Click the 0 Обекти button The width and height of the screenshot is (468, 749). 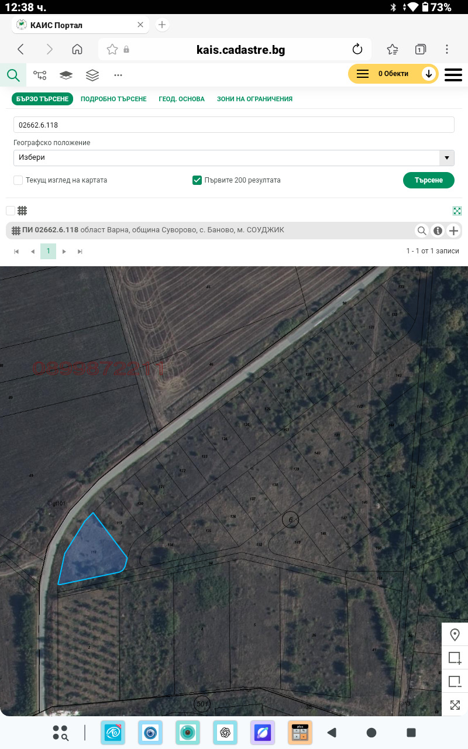(393, 74)
